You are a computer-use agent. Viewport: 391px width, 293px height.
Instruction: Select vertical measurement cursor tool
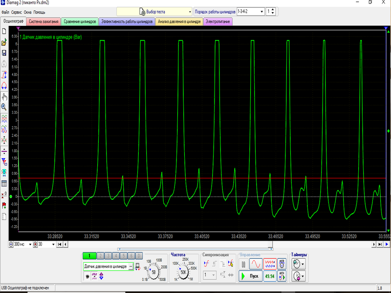4,75
